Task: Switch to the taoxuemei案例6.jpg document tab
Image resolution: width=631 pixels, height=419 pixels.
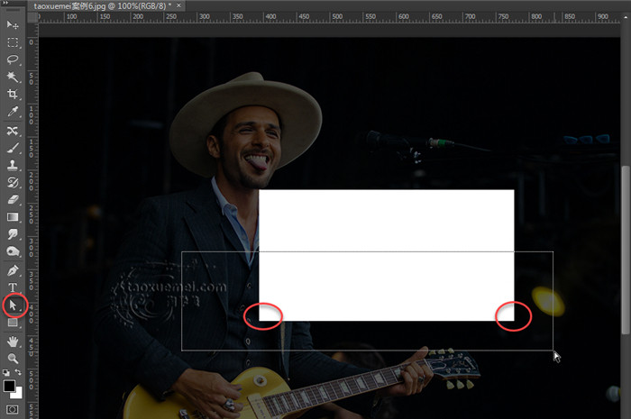Action: (101, 6)
